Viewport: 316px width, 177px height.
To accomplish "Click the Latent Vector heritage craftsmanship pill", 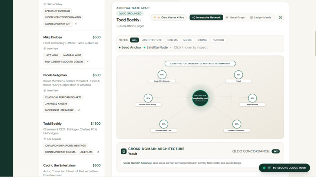I will point(200,63).
